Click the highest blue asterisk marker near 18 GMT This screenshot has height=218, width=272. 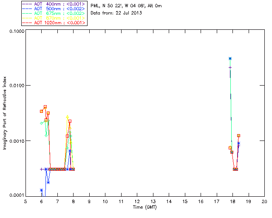click(230, 58)
